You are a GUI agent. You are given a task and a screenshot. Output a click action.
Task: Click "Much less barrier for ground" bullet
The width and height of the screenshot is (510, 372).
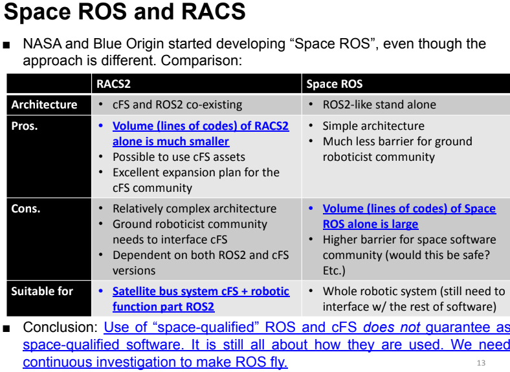tap(397, 141)
